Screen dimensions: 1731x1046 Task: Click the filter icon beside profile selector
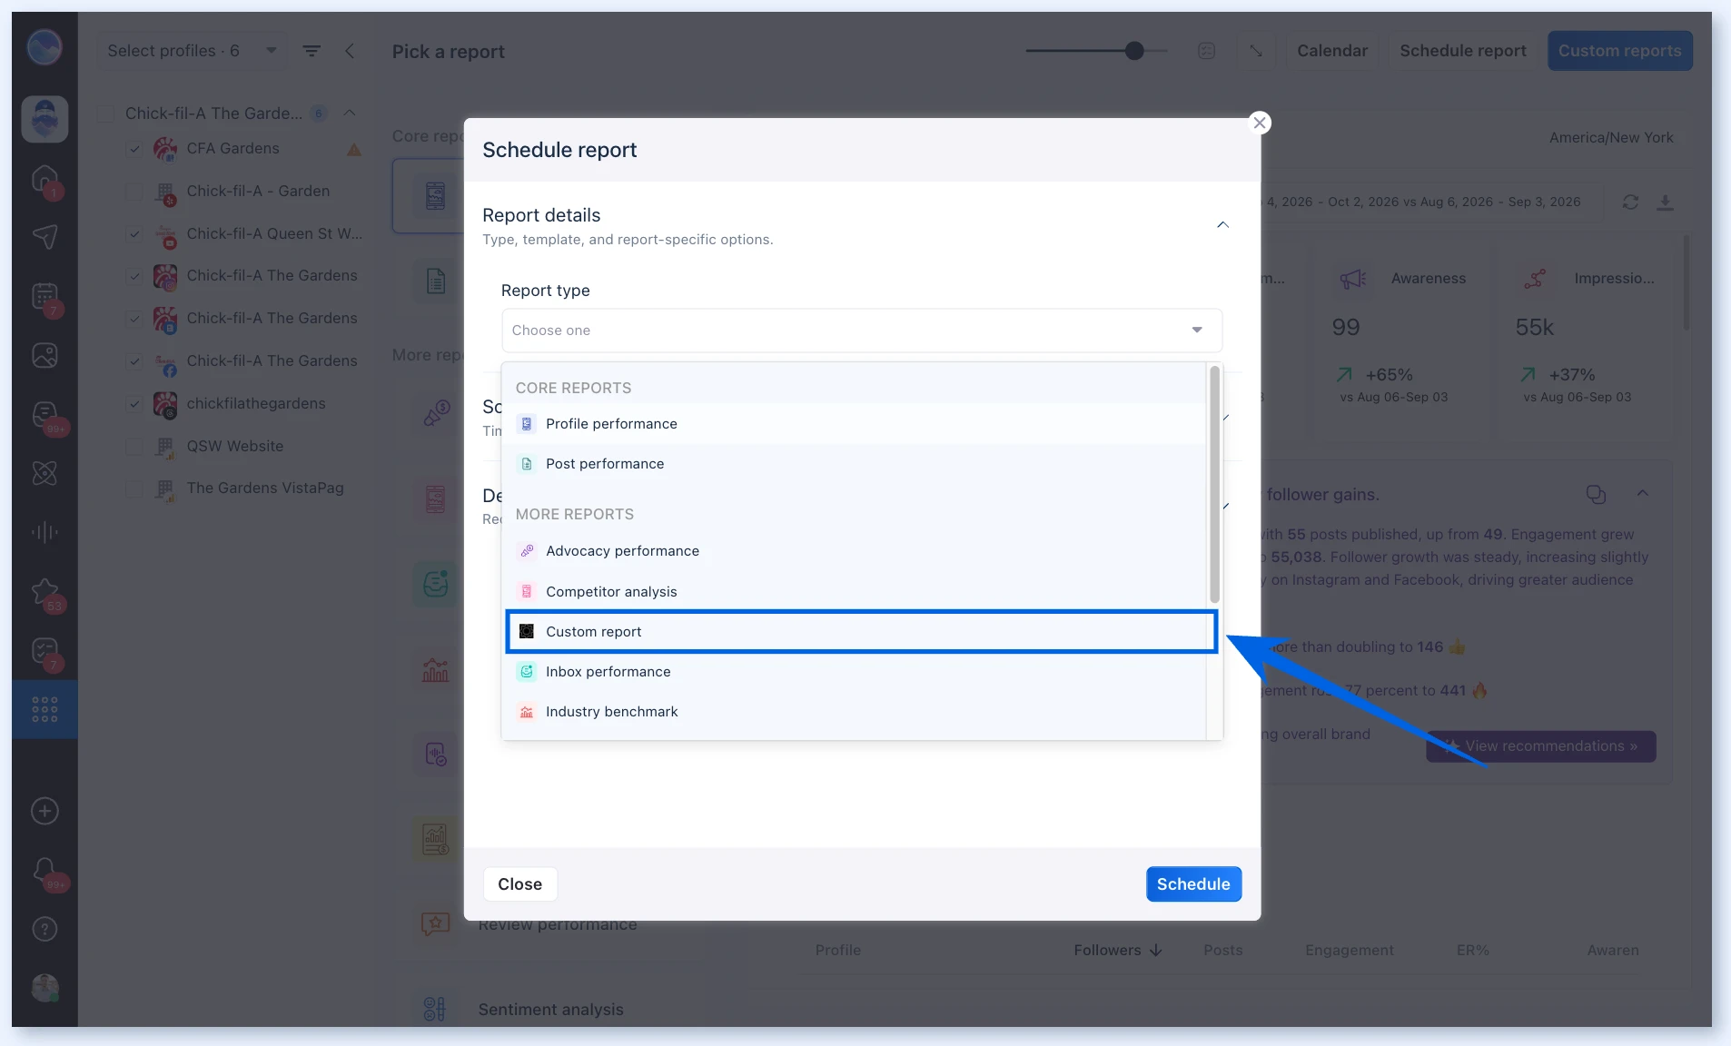312,51
